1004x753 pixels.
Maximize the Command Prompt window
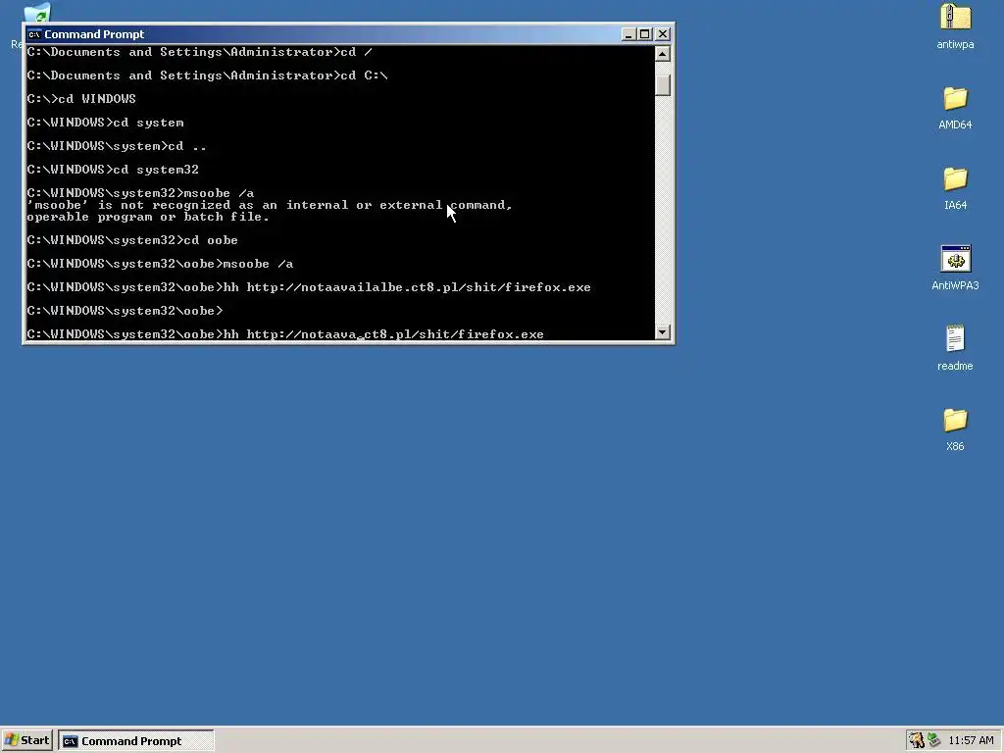[x=645, y=34]
